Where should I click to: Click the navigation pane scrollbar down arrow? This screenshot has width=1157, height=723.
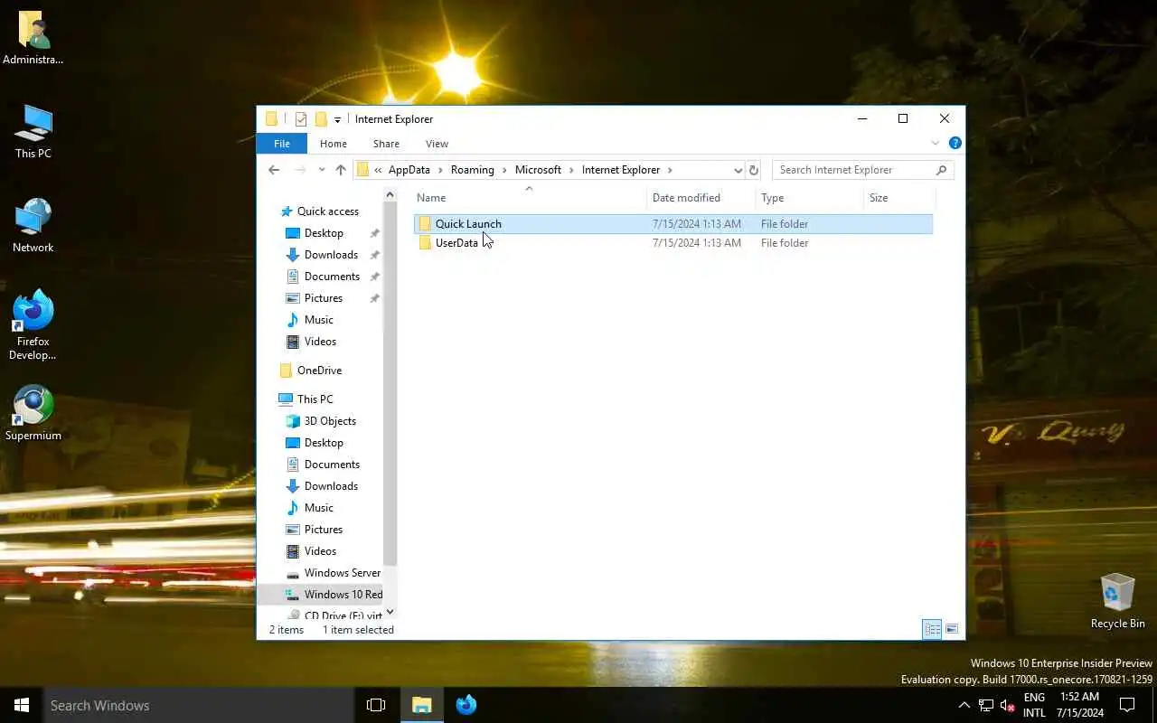pyautogui.click(x=390, y=612)
